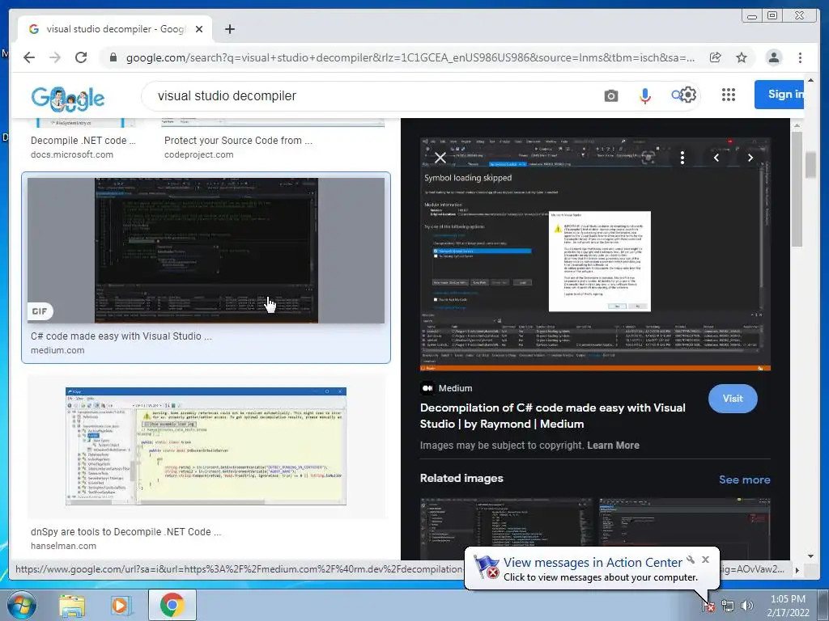This screenshot has width=829, height=621.
Task: Open volume speaker tray icon
Action: (746, 606)
